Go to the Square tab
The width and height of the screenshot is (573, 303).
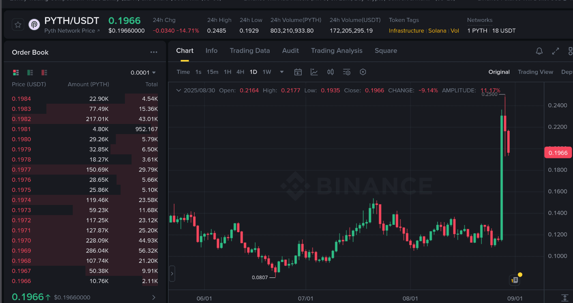coord(386,51)
